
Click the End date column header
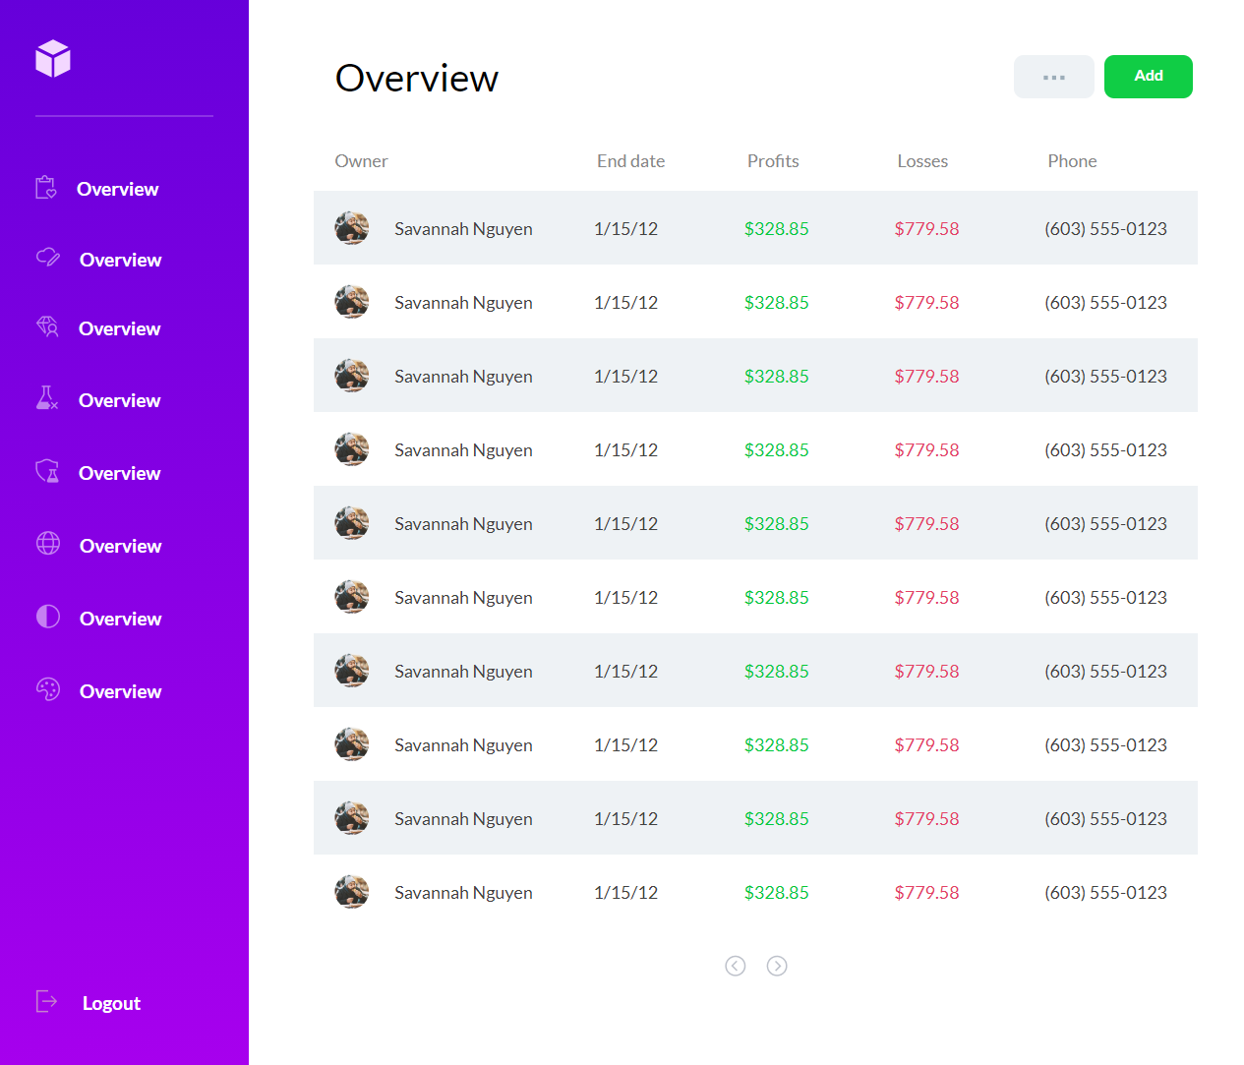click(630, 161)
